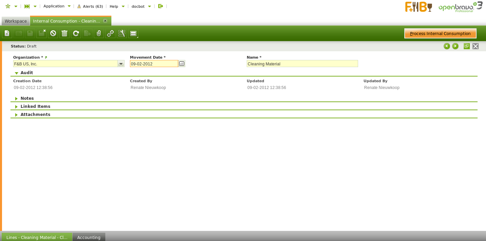Click the undo changes toolbar icon

[x=53, y=33]
